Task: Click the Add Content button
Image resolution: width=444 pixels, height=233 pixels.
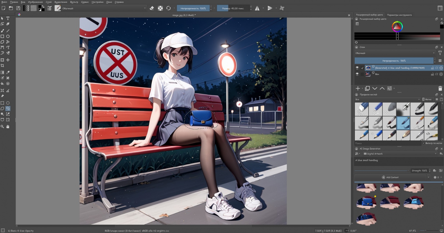Action: pos(390,177)
